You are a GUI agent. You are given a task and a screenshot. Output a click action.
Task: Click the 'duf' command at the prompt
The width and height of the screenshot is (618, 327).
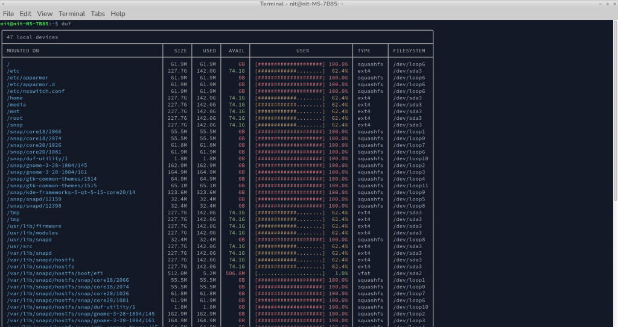pos(66,23)
